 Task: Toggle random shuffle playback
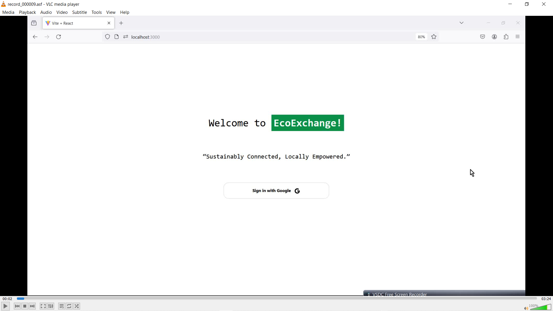(x=77, y=306)
